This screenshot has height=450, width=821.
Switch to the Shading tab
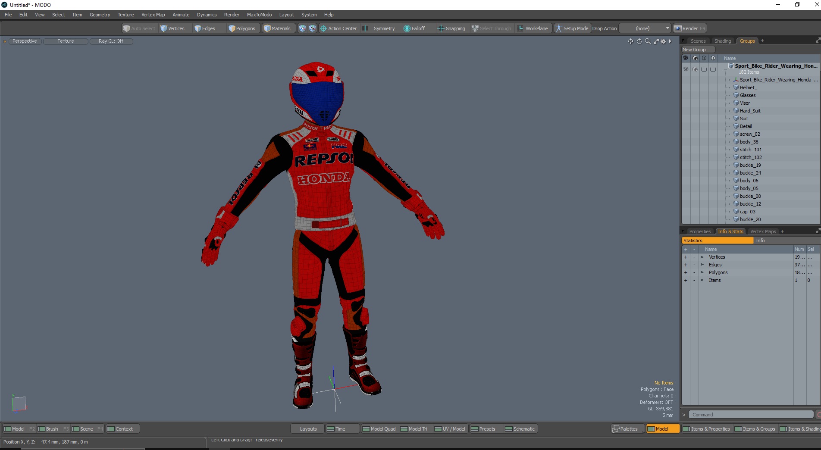click(x=723, y=41)
